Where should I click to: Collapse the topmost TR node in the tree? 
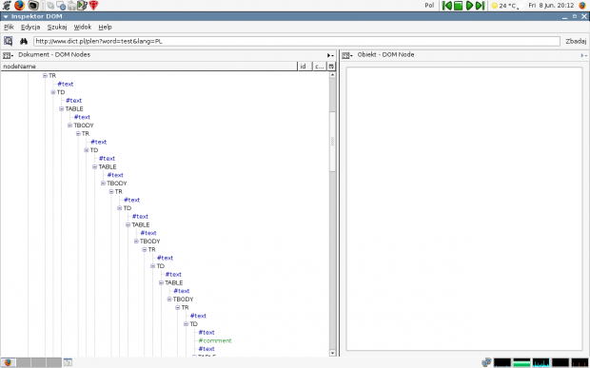coord(45,75)
